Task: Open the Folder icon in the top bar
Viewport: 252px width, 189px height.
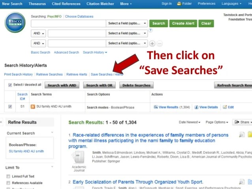Action: 179,4
